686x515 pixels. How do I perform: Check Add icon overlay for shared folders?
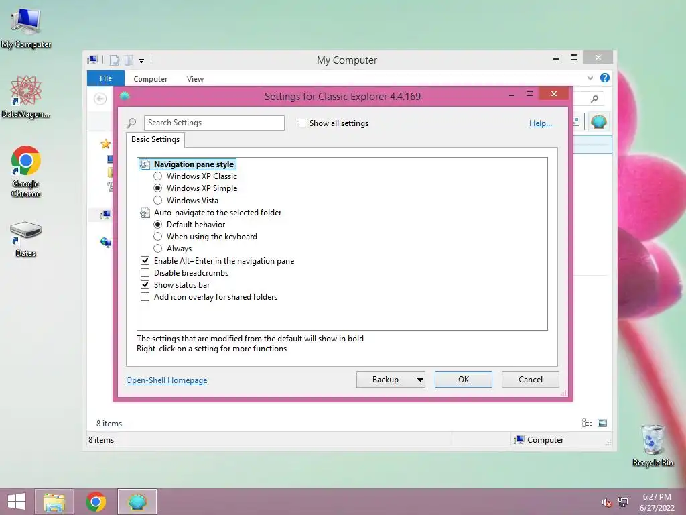[x=145, y=297]
